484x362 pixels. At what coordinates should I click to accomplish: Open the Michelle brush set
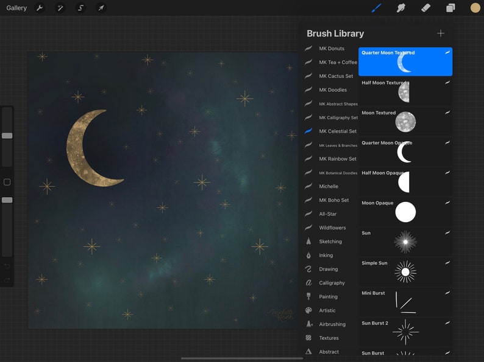(x=331, y=186)
